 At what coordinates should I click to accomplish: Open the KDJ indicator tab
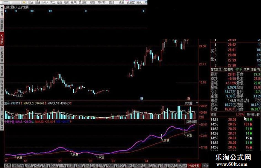pos(37,166)
